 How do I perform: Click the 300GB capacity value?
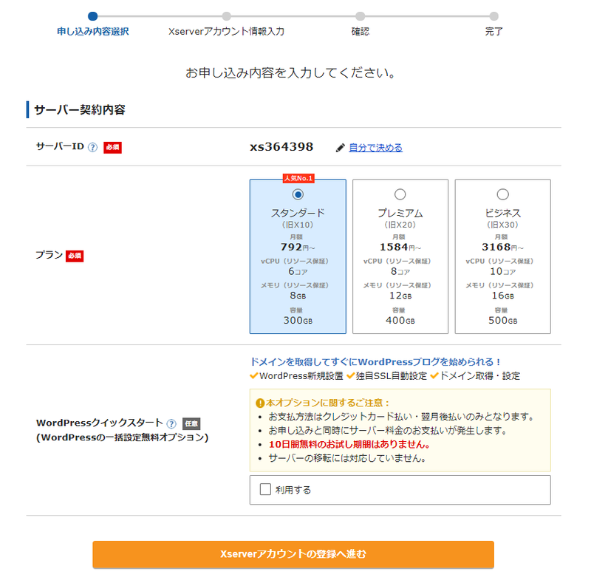(298, 320)
